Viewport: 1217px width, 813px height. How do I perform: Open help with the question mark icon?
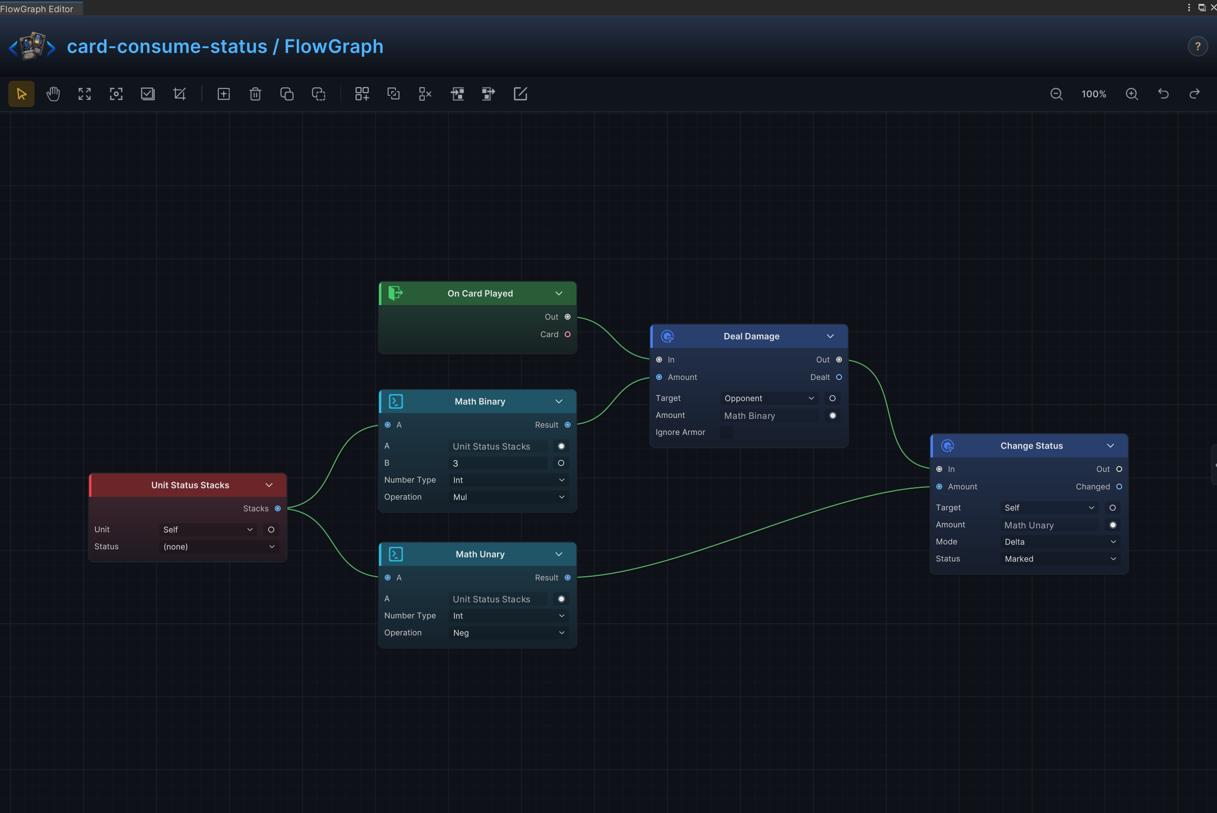1198,47
